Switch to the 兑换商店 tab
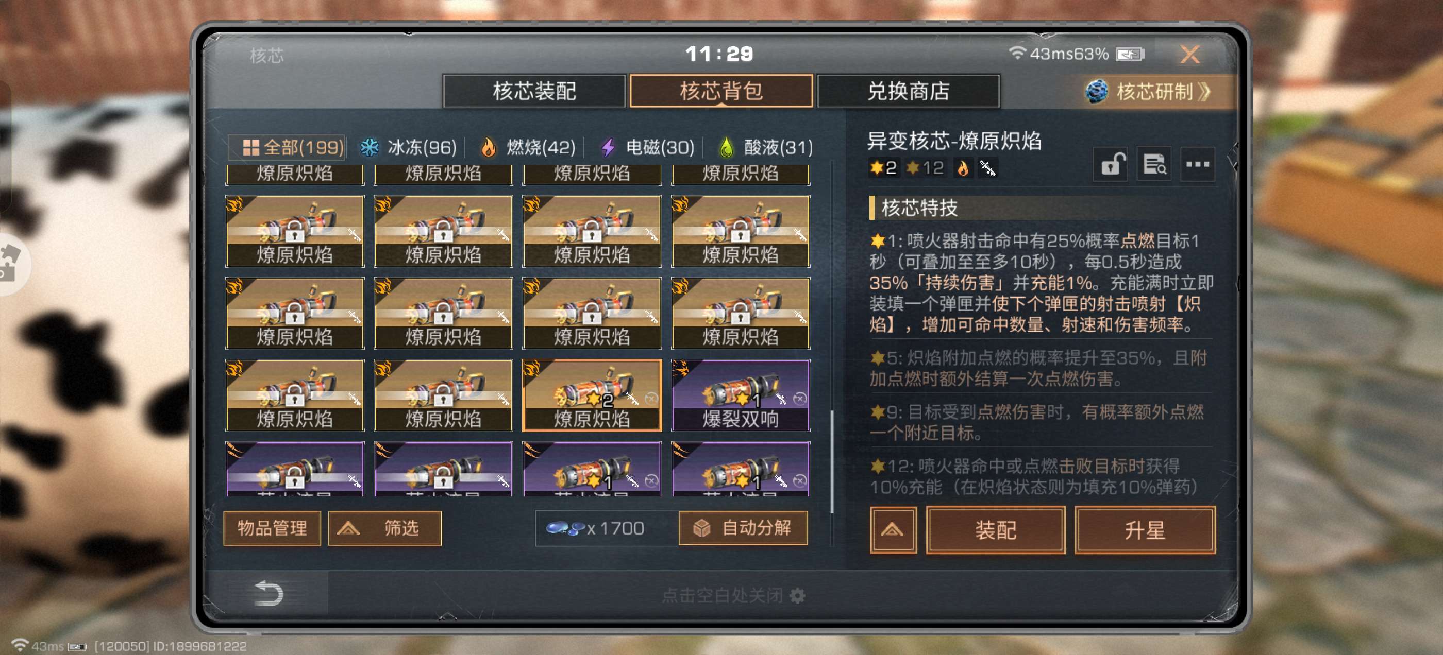 click(x=908, y=91)
